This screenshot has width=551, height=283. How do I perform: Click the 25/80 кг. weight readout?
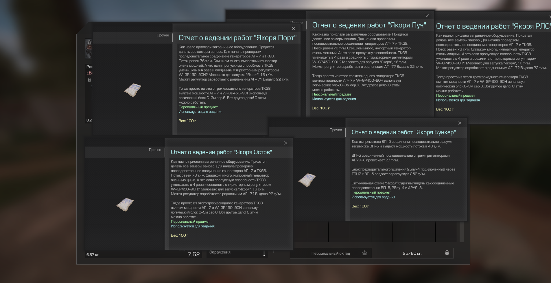(x=412, y=253)
